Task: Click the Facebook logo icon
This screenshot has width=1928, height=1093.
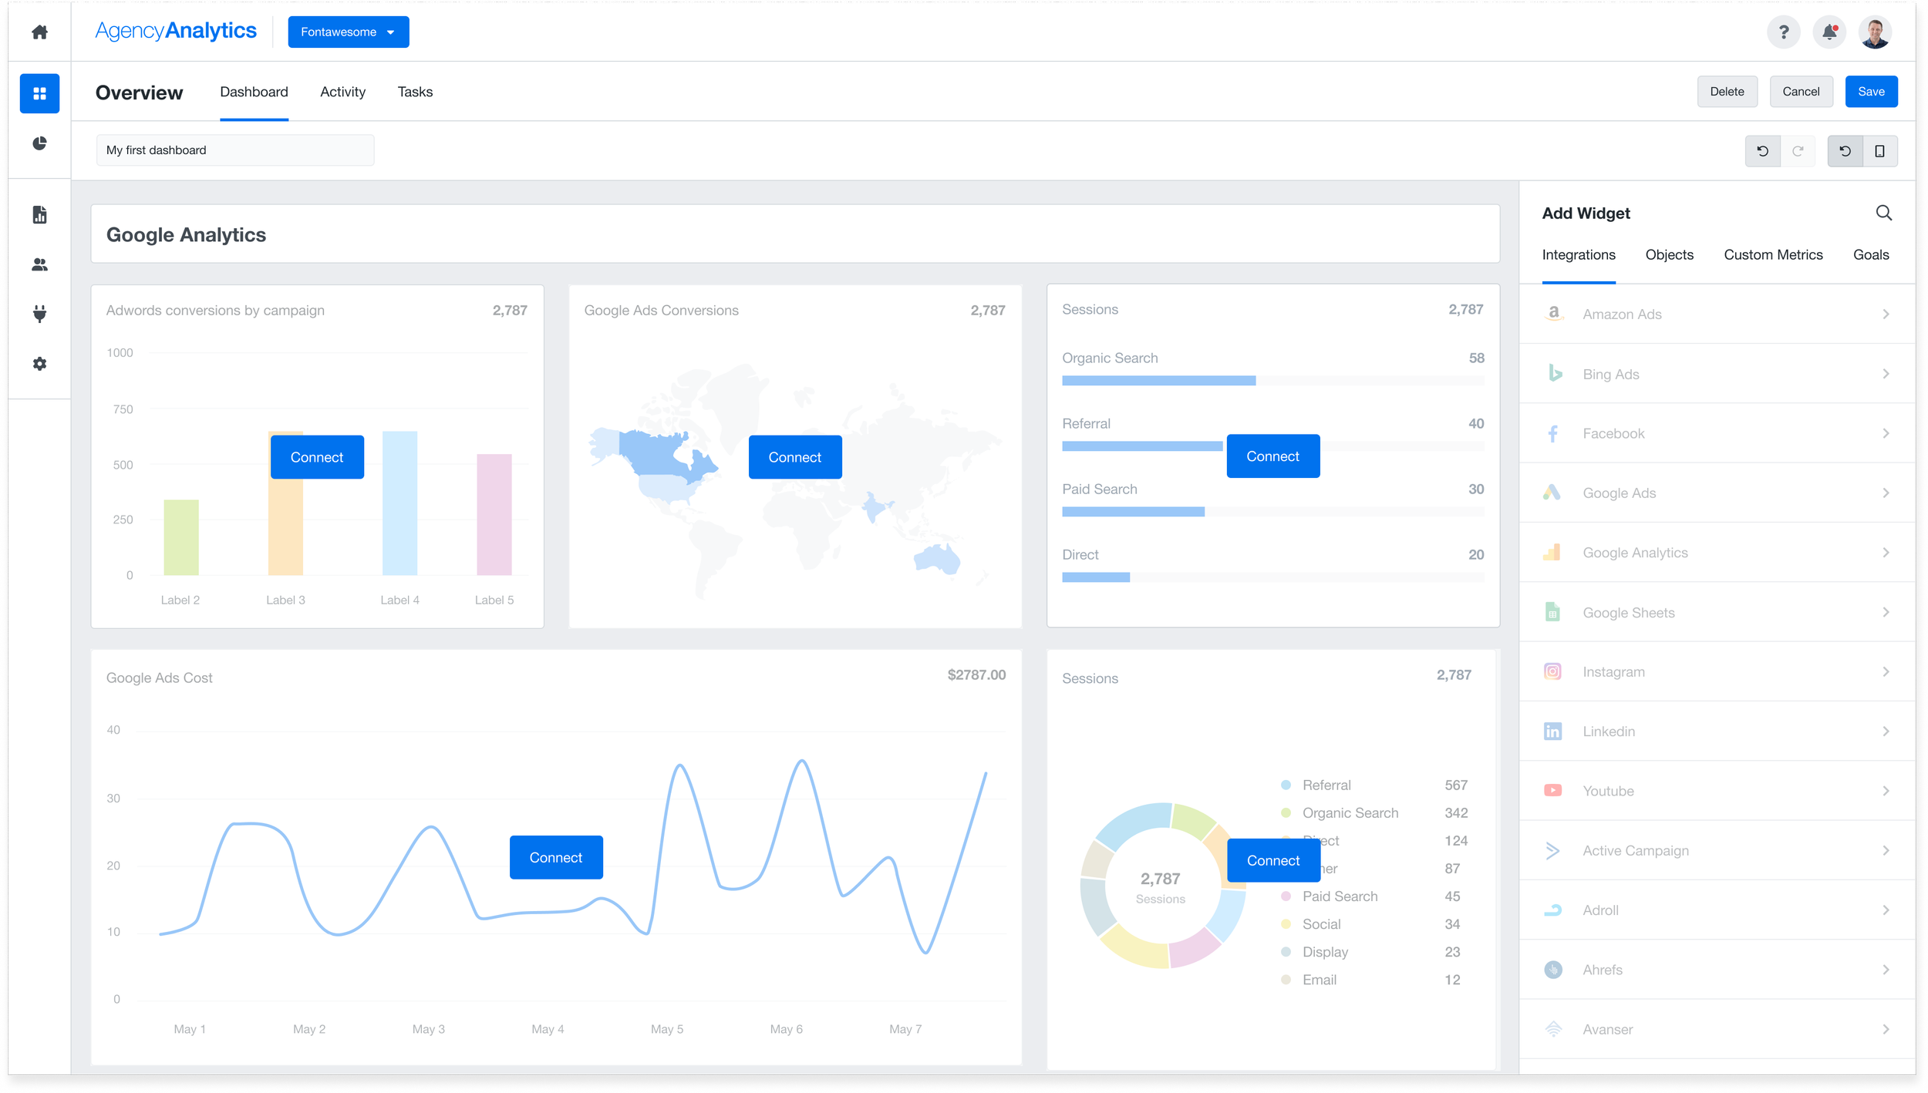Action: 1553,433
